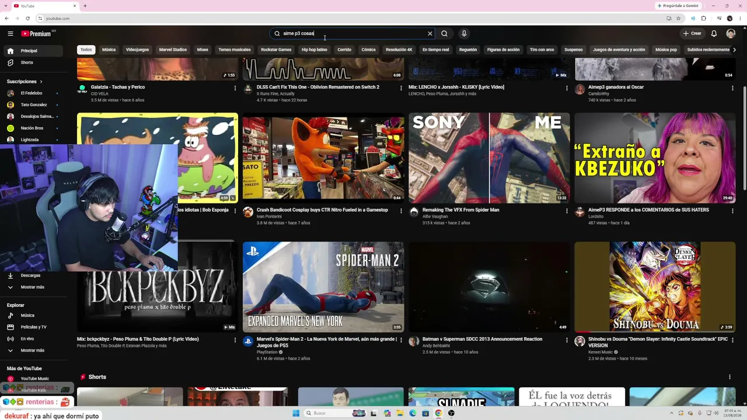Open Shorts in the sidebar

[32, 62]
